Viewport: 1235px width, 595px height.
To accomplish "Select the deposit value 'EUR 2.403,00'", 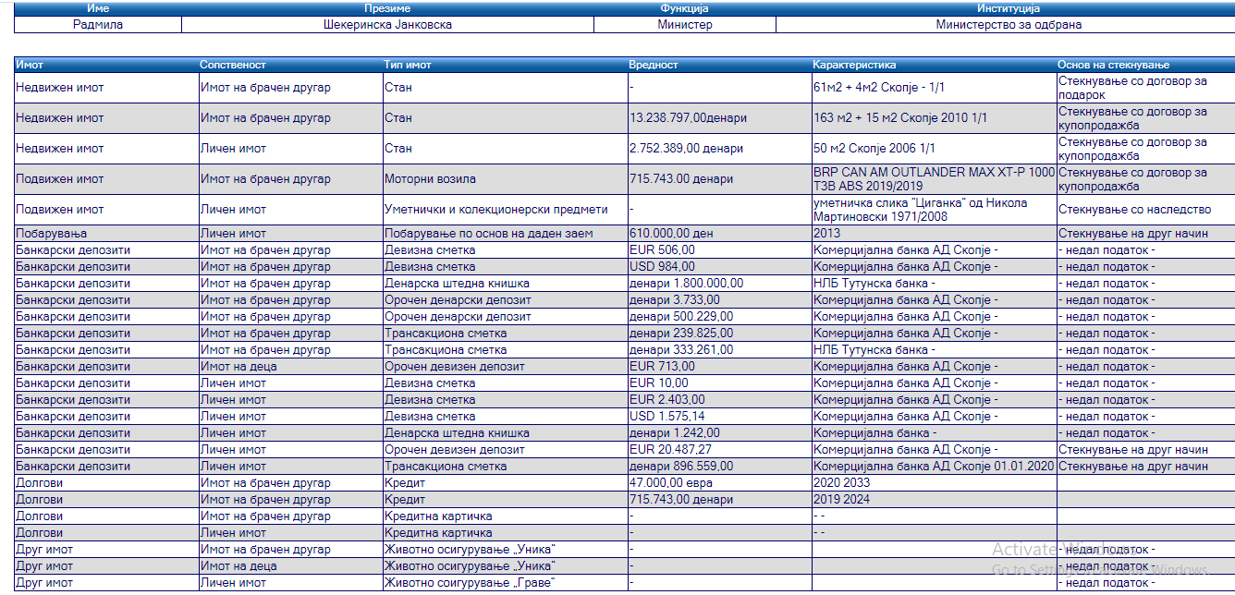I will click(666, 400).
